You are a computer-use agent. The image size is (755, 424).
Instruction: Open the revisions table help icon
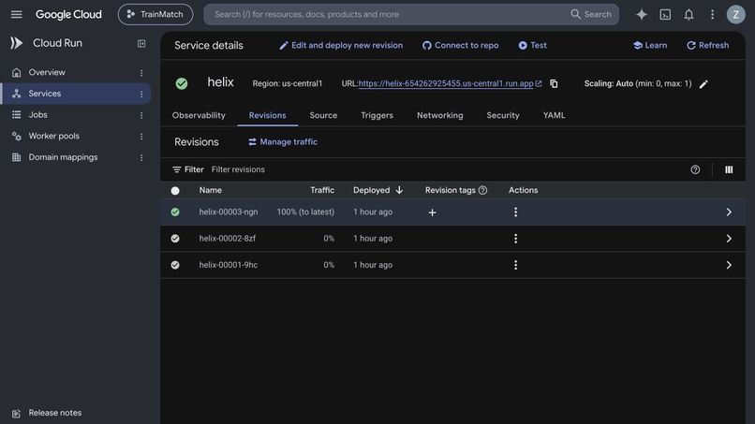coord(695,169)
